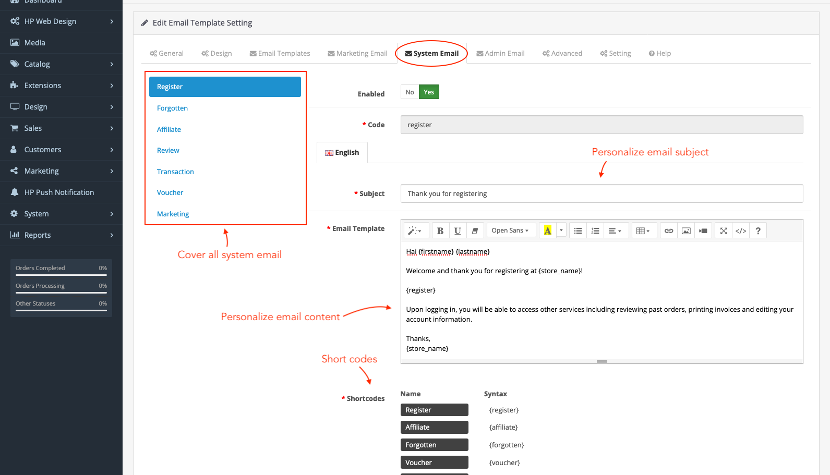The width and height of the screenshot is (830, 475).
Task: Expand the Catalog sidebar menu
Action: tap(61, 64)
